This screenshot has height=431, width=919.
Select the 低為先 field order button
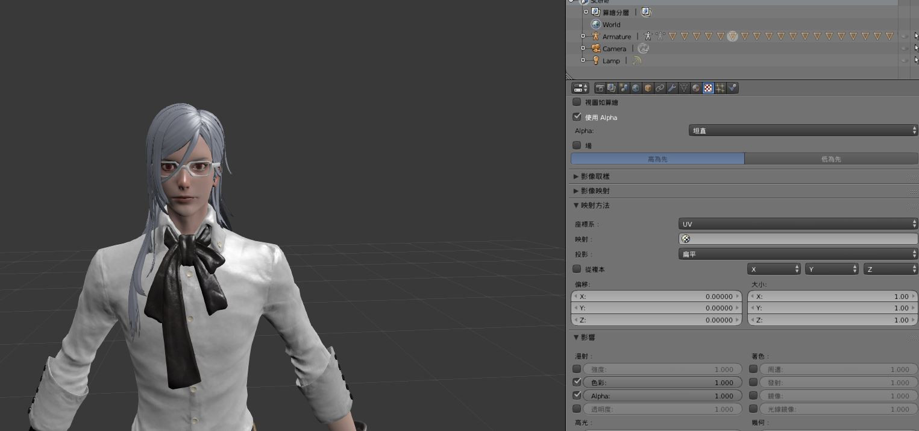point(832,159)
